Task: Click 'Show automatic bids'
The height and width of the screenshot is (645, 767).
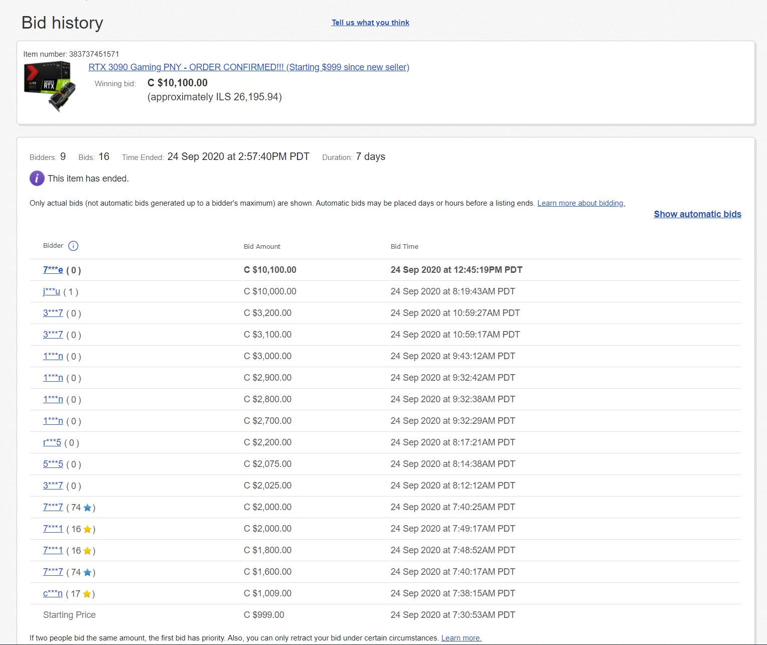Action: click(697, 214)
